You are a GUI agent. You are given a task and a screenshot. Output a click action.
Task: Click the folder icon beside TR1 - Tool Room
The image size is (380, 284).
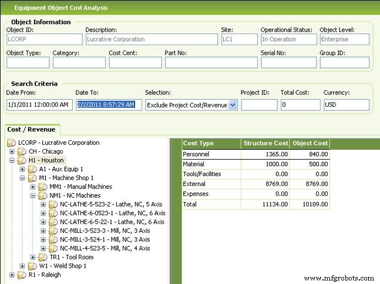tap(43, 257)
